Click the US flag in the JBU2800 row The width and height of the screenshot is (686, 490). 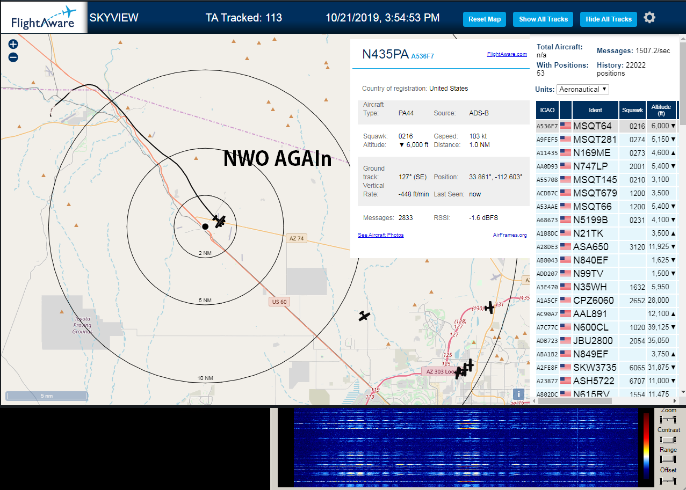click(566, 340)
